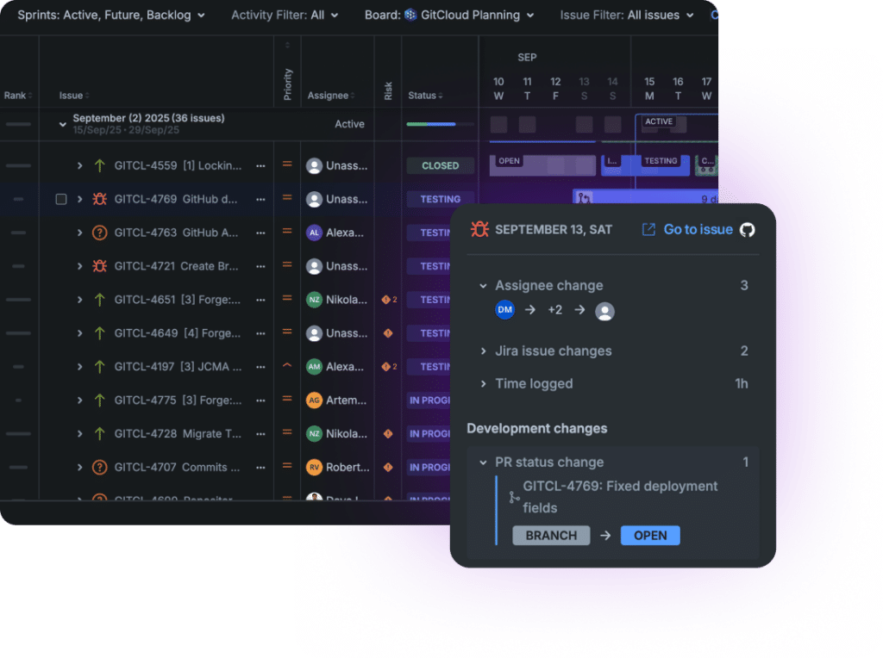The height and width of the screenshot is (658, 883).
Task: Click the CLOSED status of GITCL-4559
Action: (x=441, y=166)
